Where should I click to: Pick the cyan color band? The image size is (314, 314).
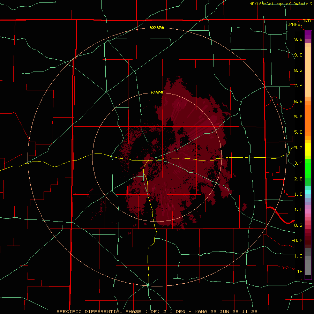coord(308,192)
